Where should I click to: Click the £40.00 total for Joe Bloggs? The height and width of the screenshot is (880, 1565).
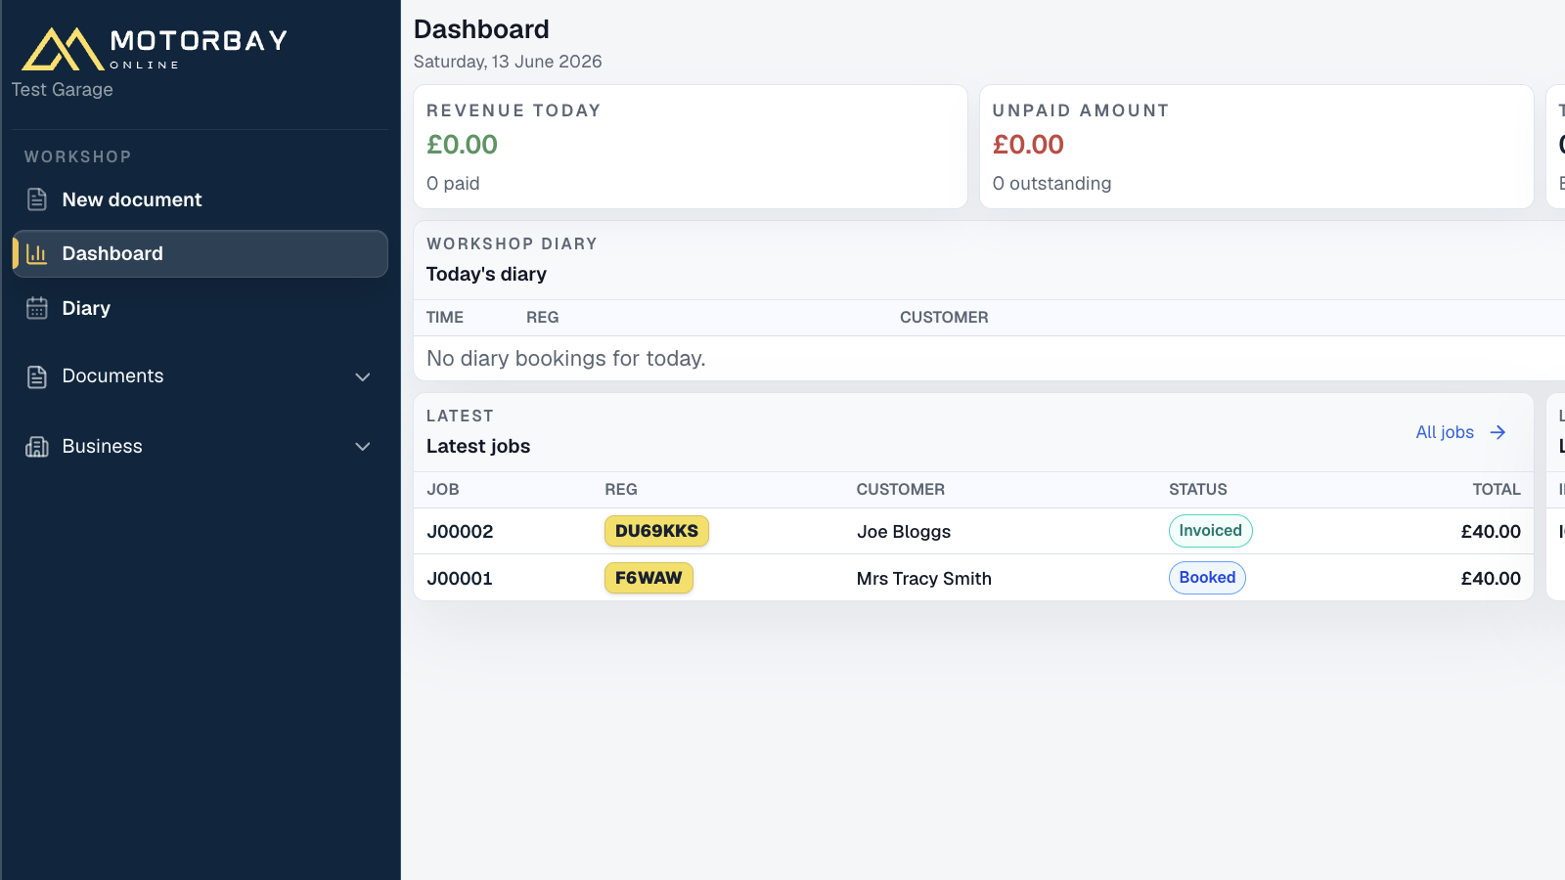pos(1491,532)
